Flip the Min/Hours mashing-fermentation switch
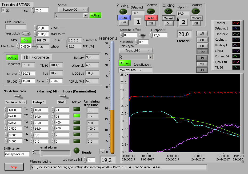 63,96
